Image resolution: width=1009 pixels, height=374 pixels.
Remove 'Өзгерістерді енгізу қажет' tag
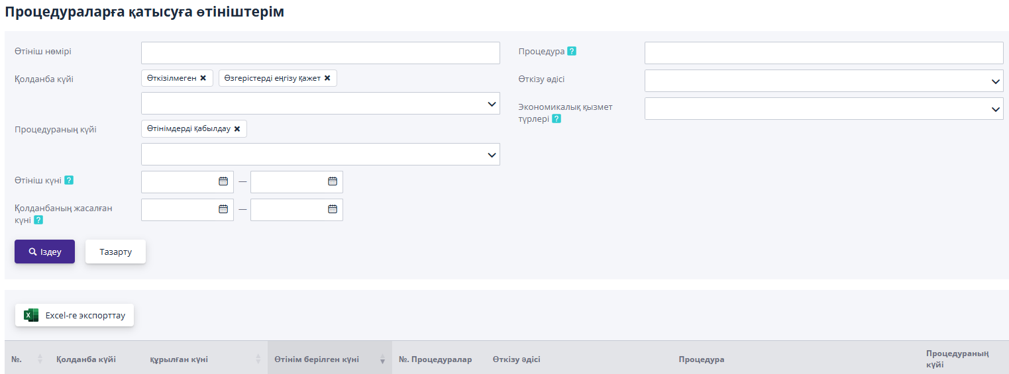click(x=327, y=78)
